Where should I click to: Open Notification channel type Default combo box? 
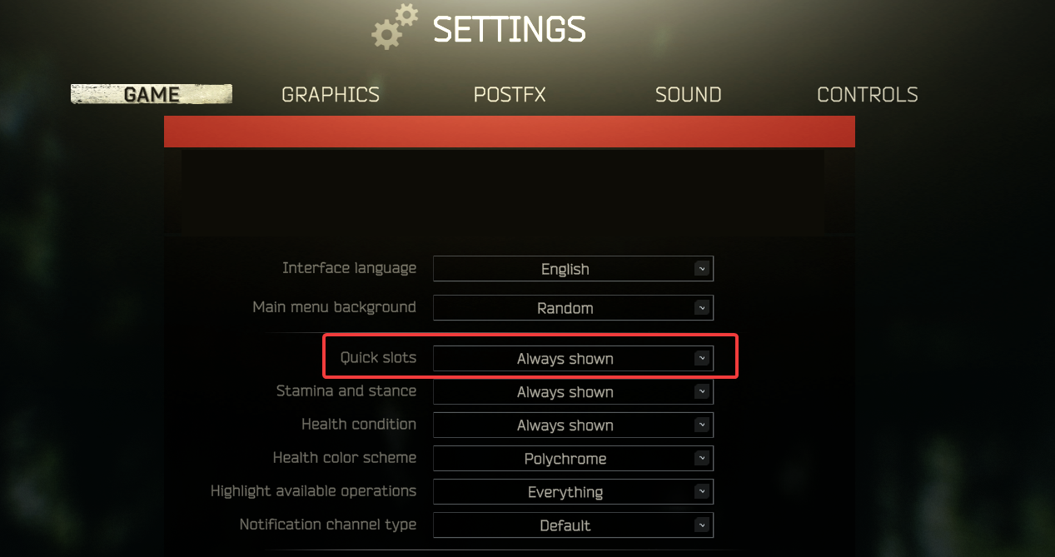click(573, 525)
